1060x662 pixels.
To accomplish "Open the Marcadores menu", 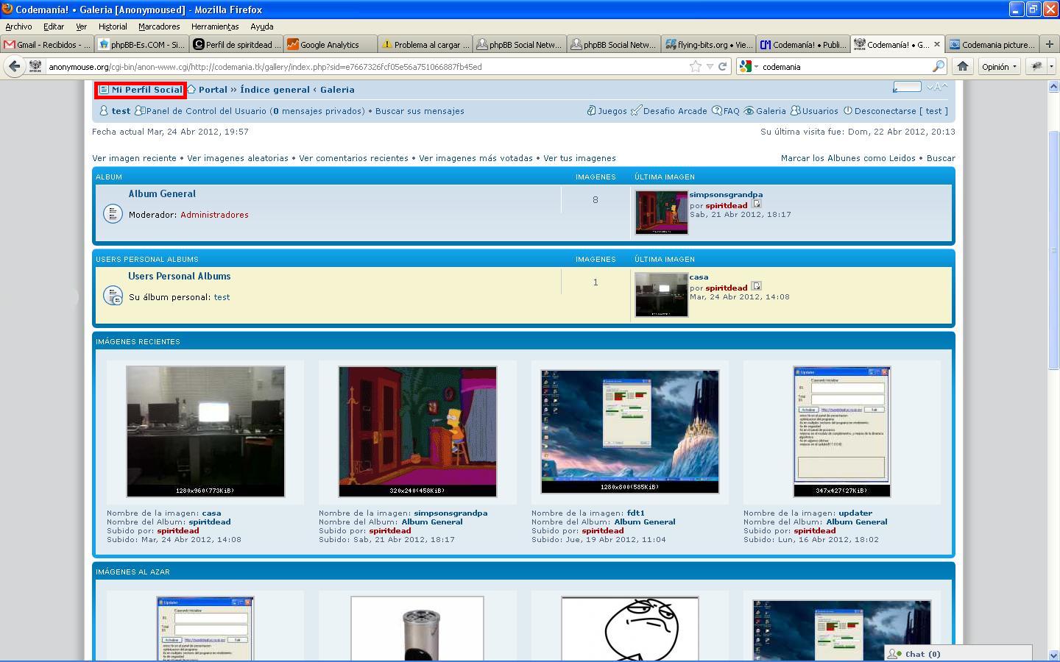I will click(159, 26).
